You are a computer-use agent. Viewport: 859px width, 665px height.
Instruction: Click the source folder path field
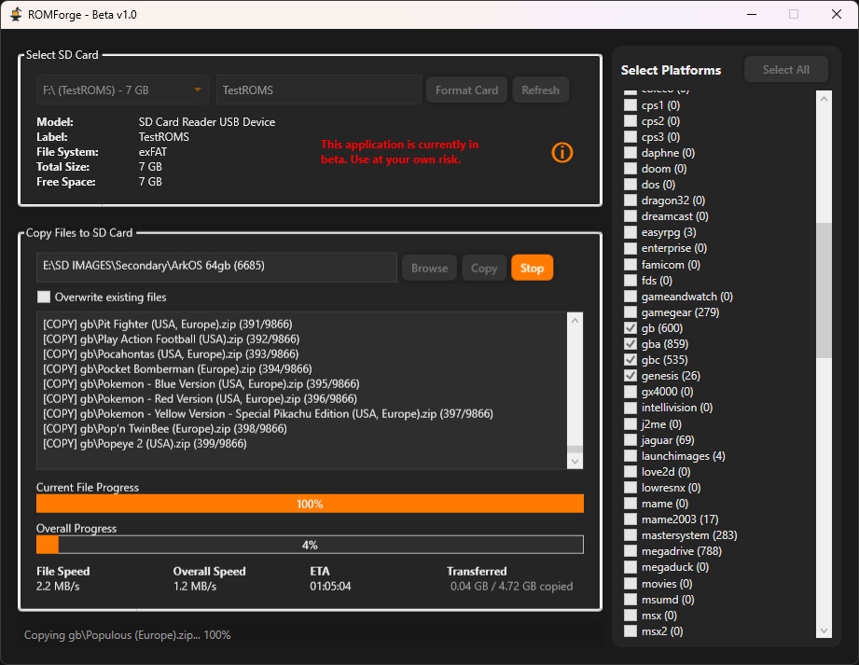click(216, 267)
